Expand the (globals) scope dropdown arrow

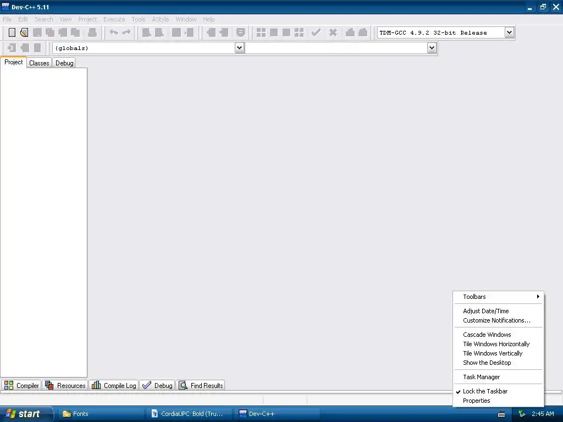coord(239,48)
